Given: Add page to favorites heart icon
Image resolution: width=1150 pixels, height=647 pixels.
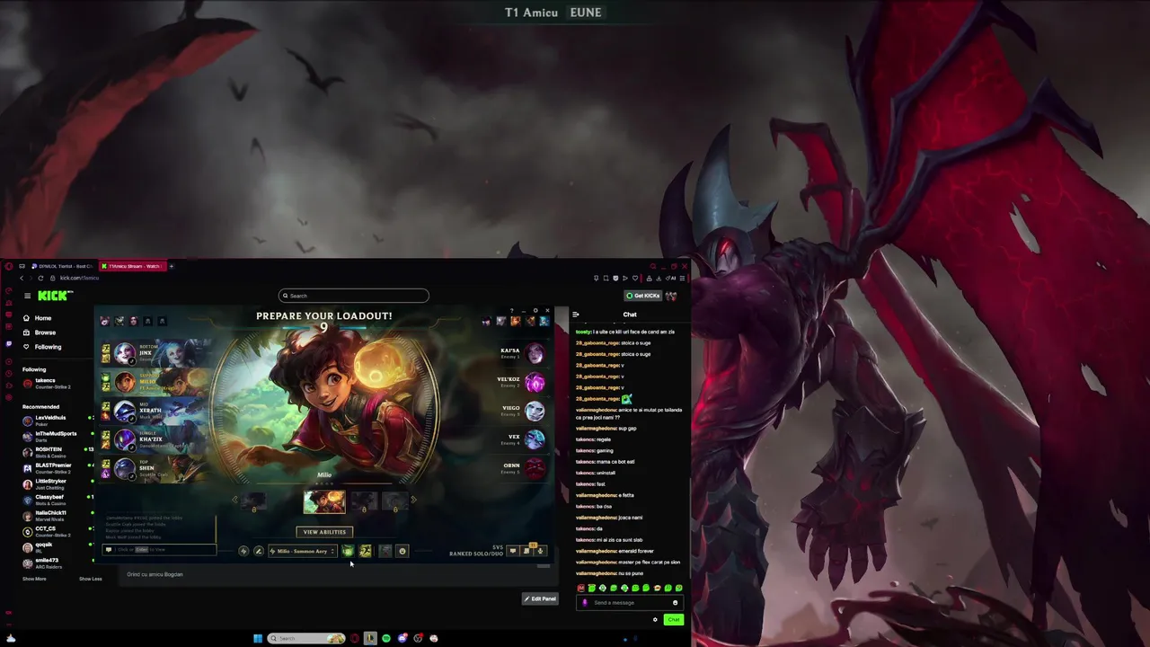Looking at the screenshot, I should (635, 278).
